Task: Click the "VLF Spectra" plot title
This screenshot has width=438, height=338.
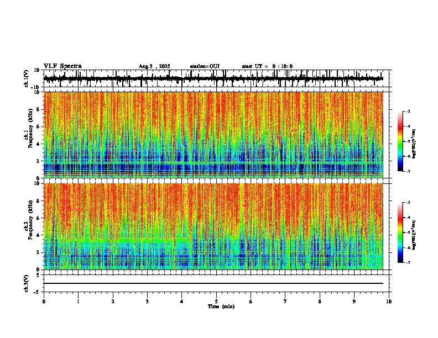Action: pos(62,66)
